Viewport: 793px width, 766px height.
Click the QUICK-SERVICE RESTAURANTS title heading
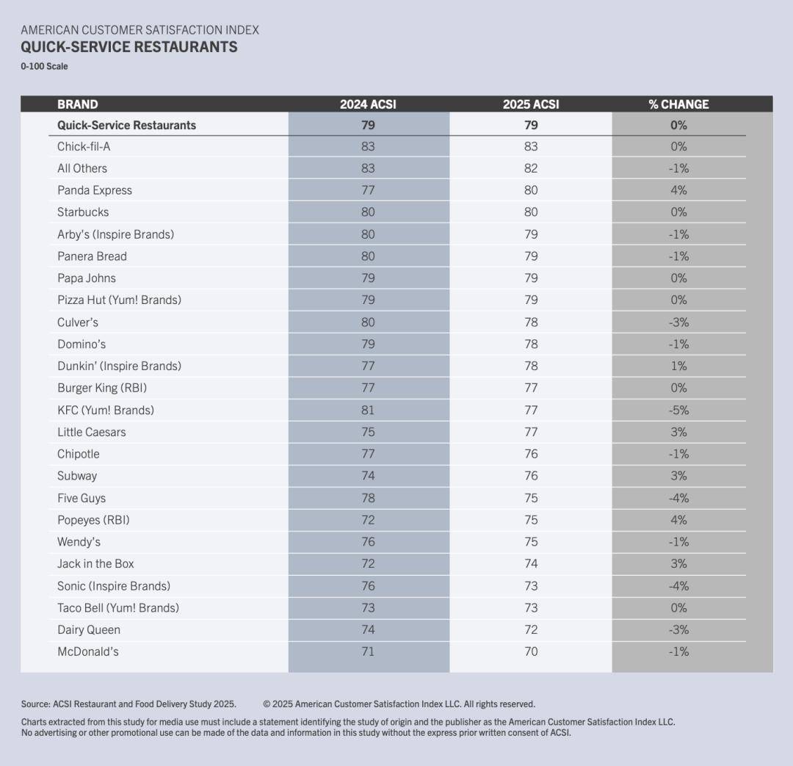[129, 47]
